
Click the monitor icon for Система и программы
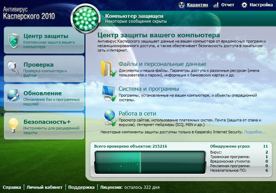coord(109,93)
